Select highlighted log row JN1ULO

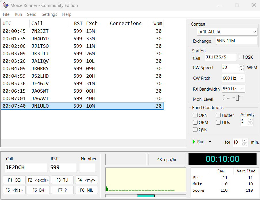[82, 106]
